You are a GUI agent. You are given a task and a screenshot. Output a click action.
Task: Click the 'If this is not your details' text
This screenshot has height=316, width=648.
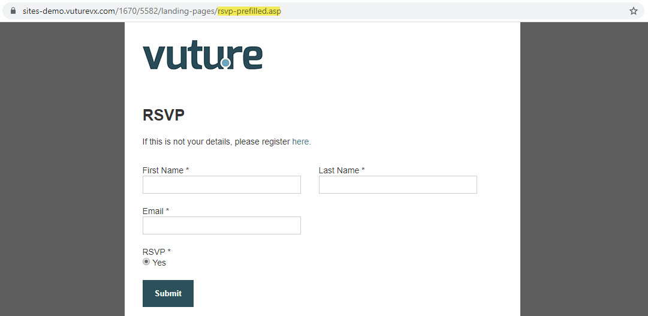click(186, 142)
